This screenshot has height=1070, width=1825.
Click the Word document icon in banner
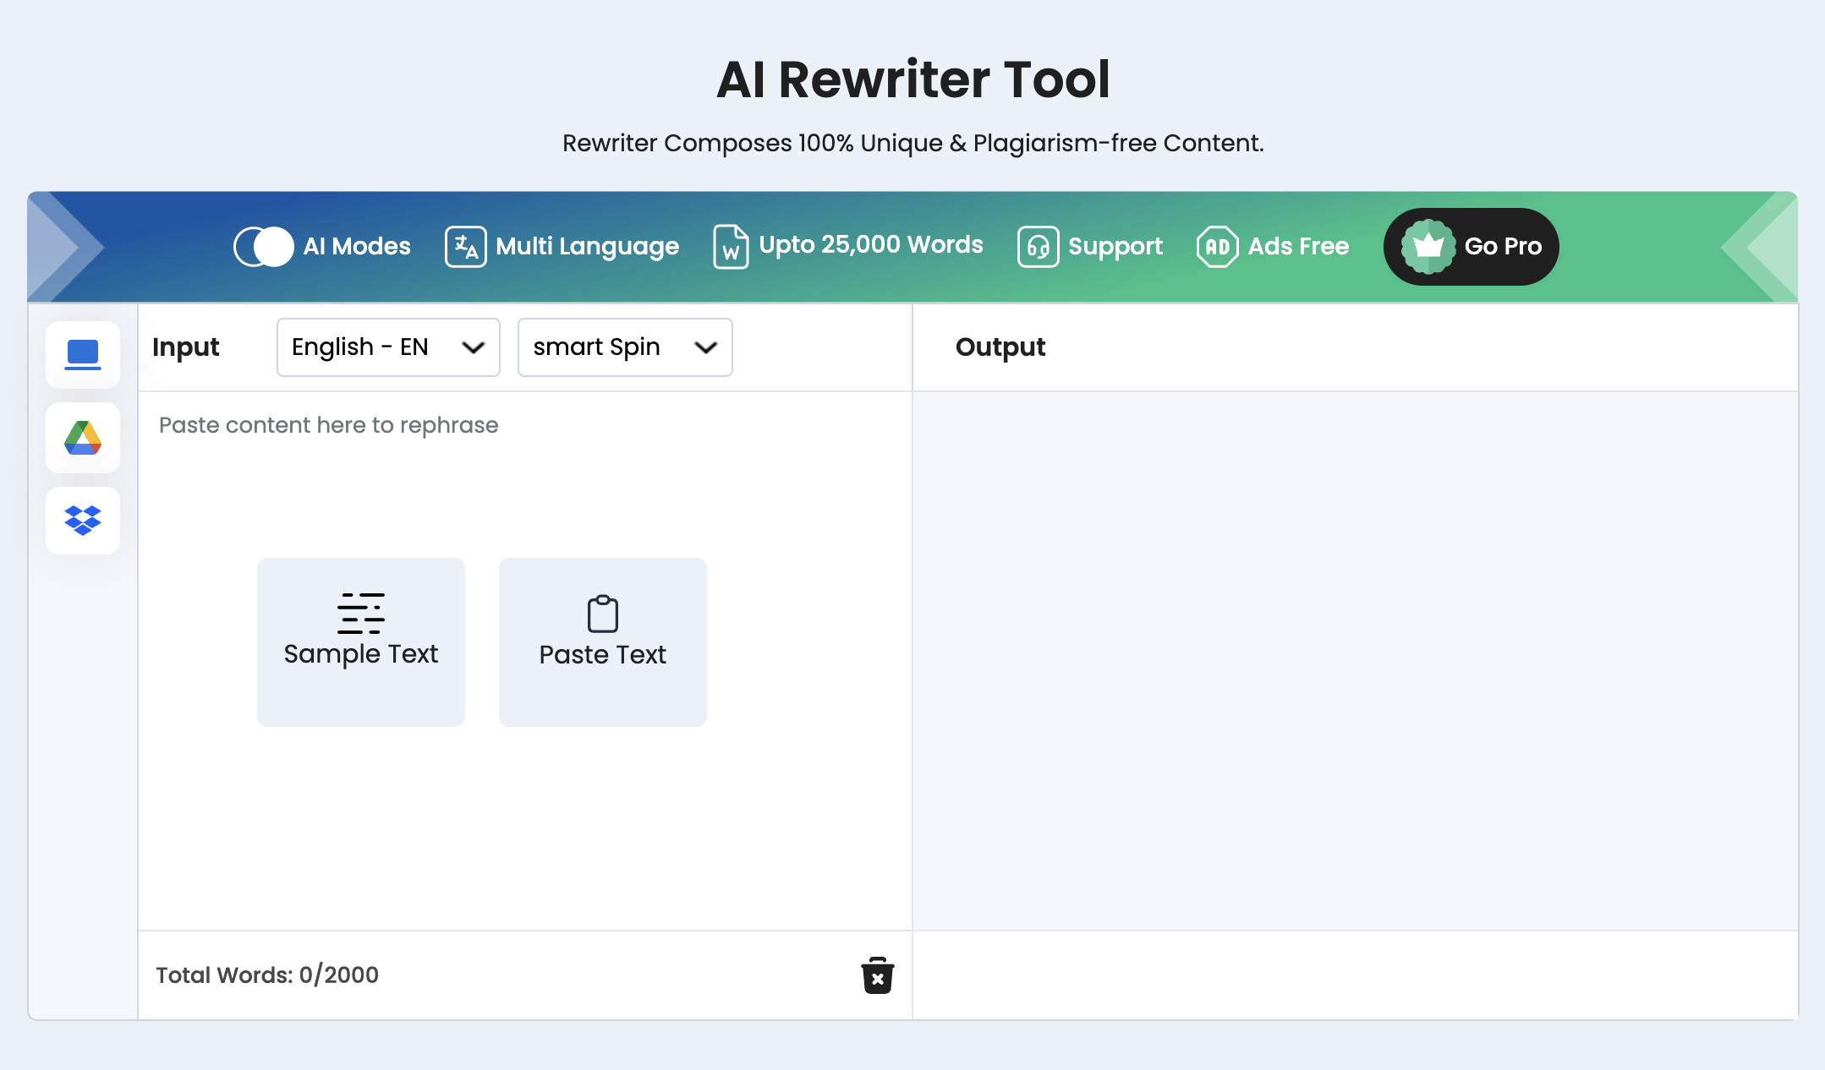tap(731, 247)
